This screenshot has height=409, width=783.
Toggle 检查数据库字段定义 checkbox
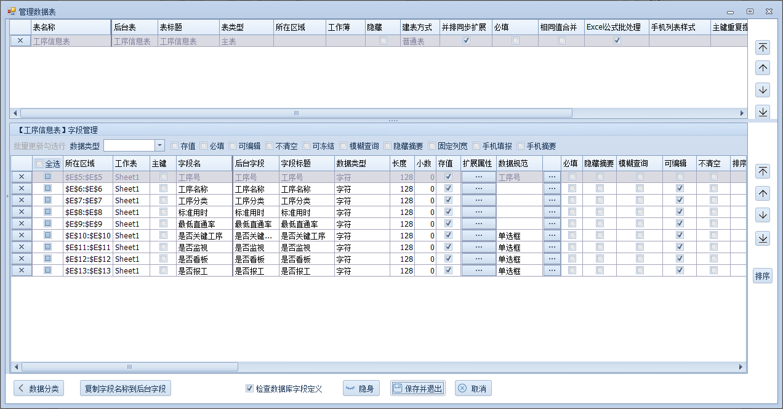[249, 389]
